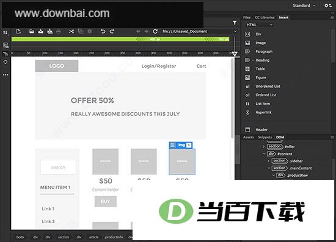Image resolution: width=336 pixels, height=242 pixels.
Task: Click the file management arrows icon
Action: point(5,33)
